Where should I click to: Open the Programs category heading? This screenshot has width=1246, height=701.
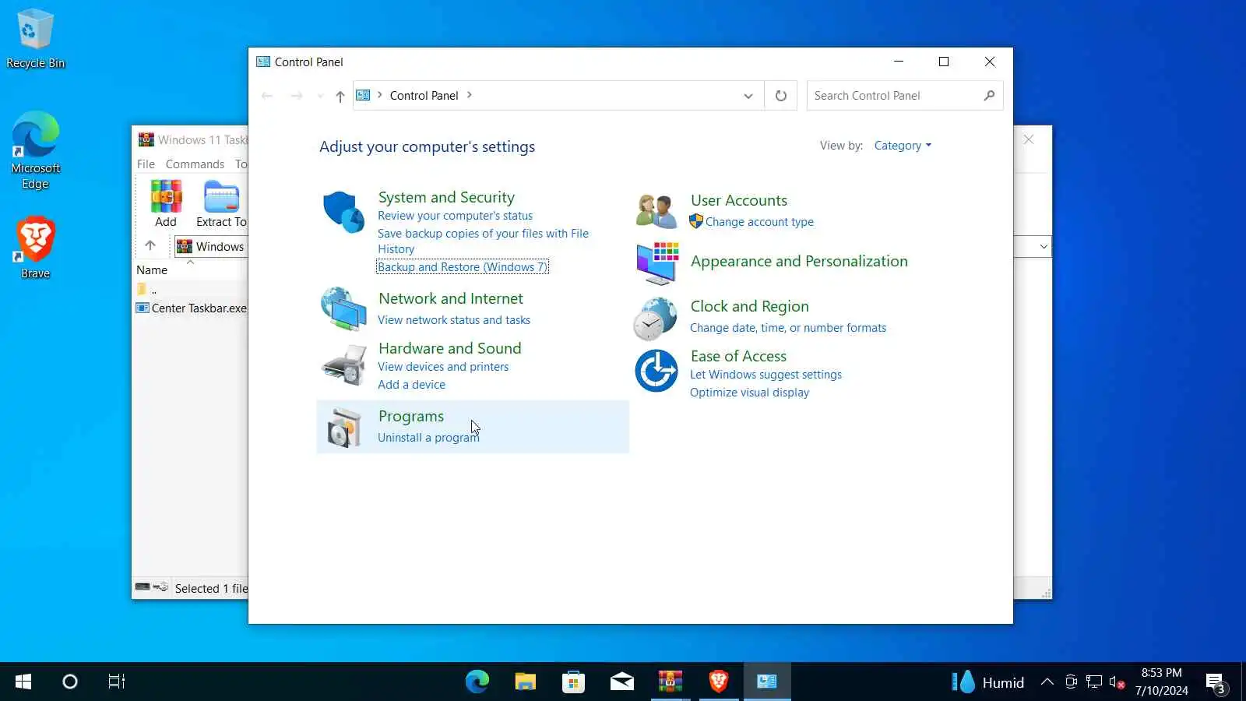pos(411,416)
